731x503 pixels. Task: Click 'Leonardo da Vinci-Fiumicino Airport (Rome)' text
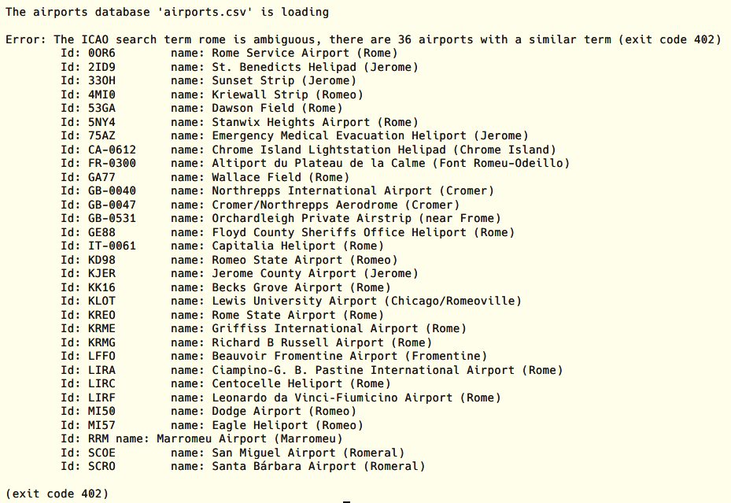pyautogui.click(x=356, y=398)
